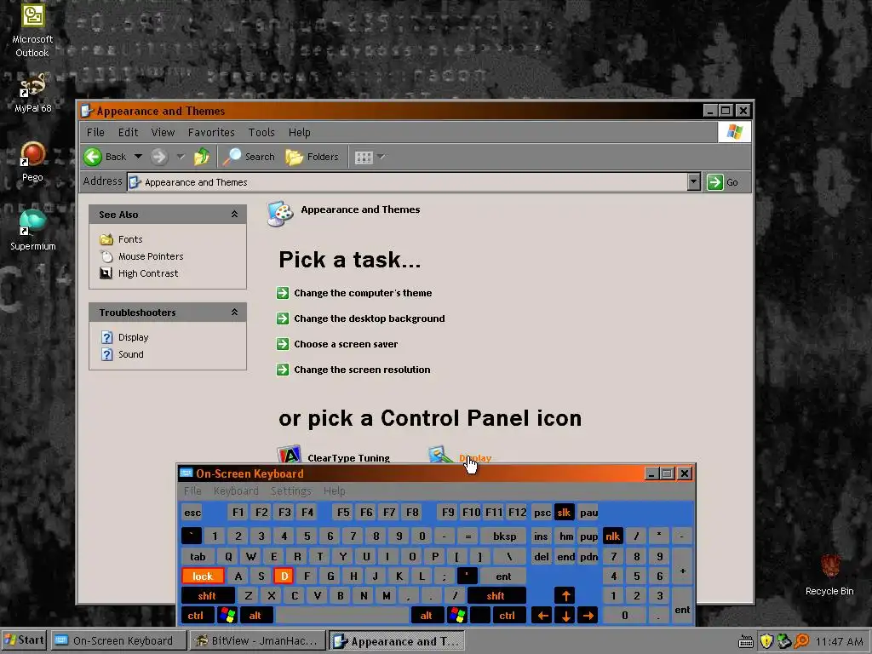Toggle the left alt key
The width and height of the screenshot is (872, 654).
(255, 616)
